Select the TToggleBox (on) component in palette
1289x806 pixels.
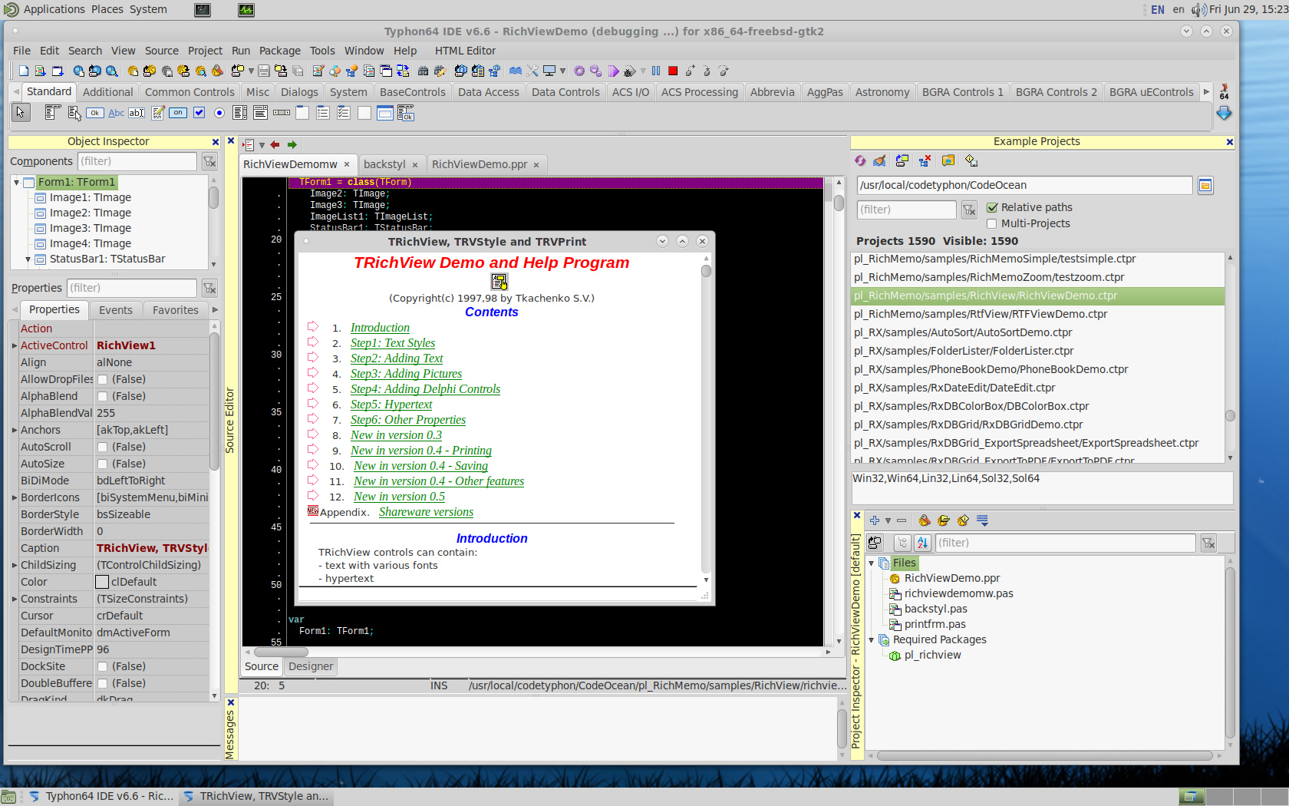click(x=178, y=113)
